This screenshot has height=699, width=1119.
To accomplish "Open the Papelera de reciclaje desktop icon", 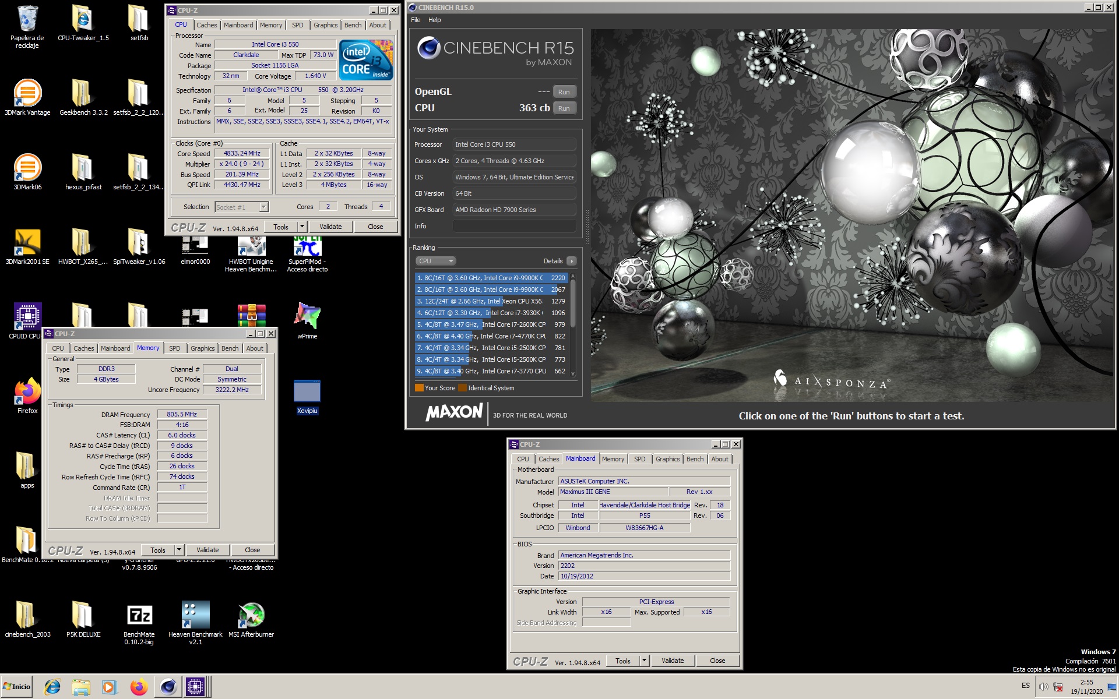I will click(x=27, y=26).
